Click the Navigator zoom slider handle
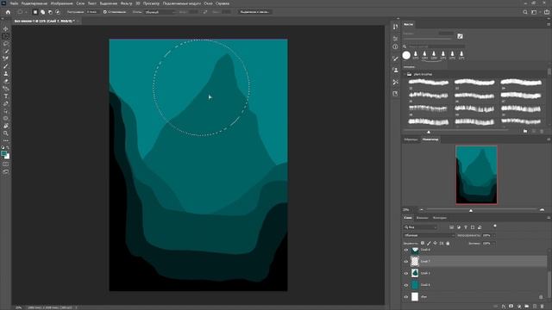Screen dimensions: 552x310 point(471,210)
